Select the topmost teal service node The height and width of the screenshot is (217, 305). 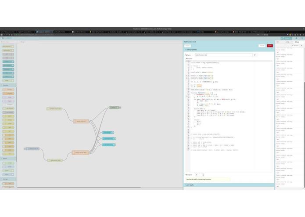click(x=108, y=133)
